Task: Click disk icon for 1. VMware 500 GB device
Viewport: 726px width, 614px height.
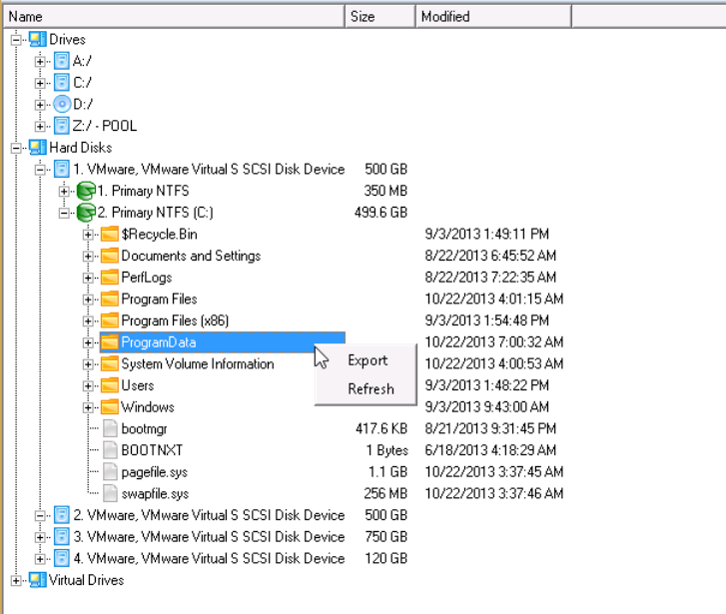Action: point(61,169)
